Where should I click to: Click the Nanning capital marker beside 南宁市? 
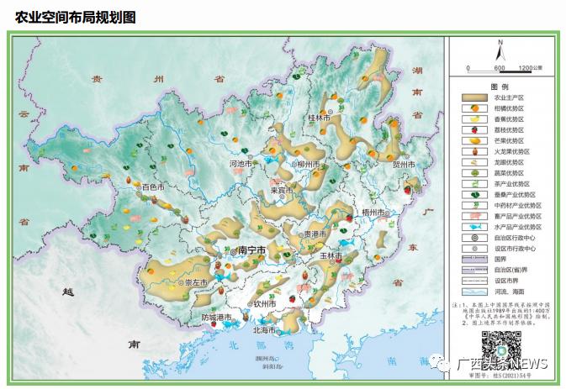(x=234, y=252)
